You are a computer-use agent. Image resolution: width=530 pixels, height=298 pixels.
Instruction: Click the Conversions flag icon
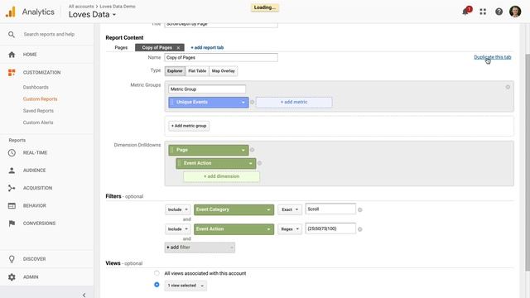pos(12,223)
